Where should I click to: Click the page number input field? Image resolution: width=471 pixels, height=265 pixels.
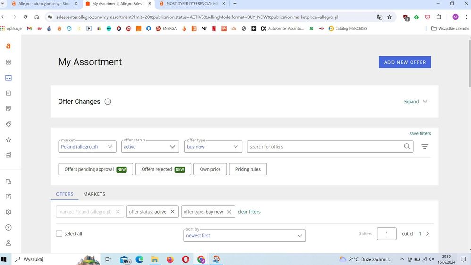387,234
